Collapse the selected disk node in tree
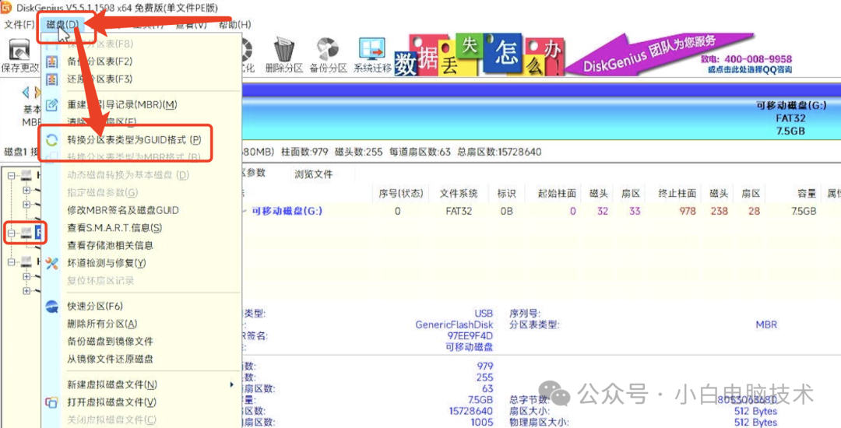Viewport: 841px width, 428px height. [x=11, y=233]
